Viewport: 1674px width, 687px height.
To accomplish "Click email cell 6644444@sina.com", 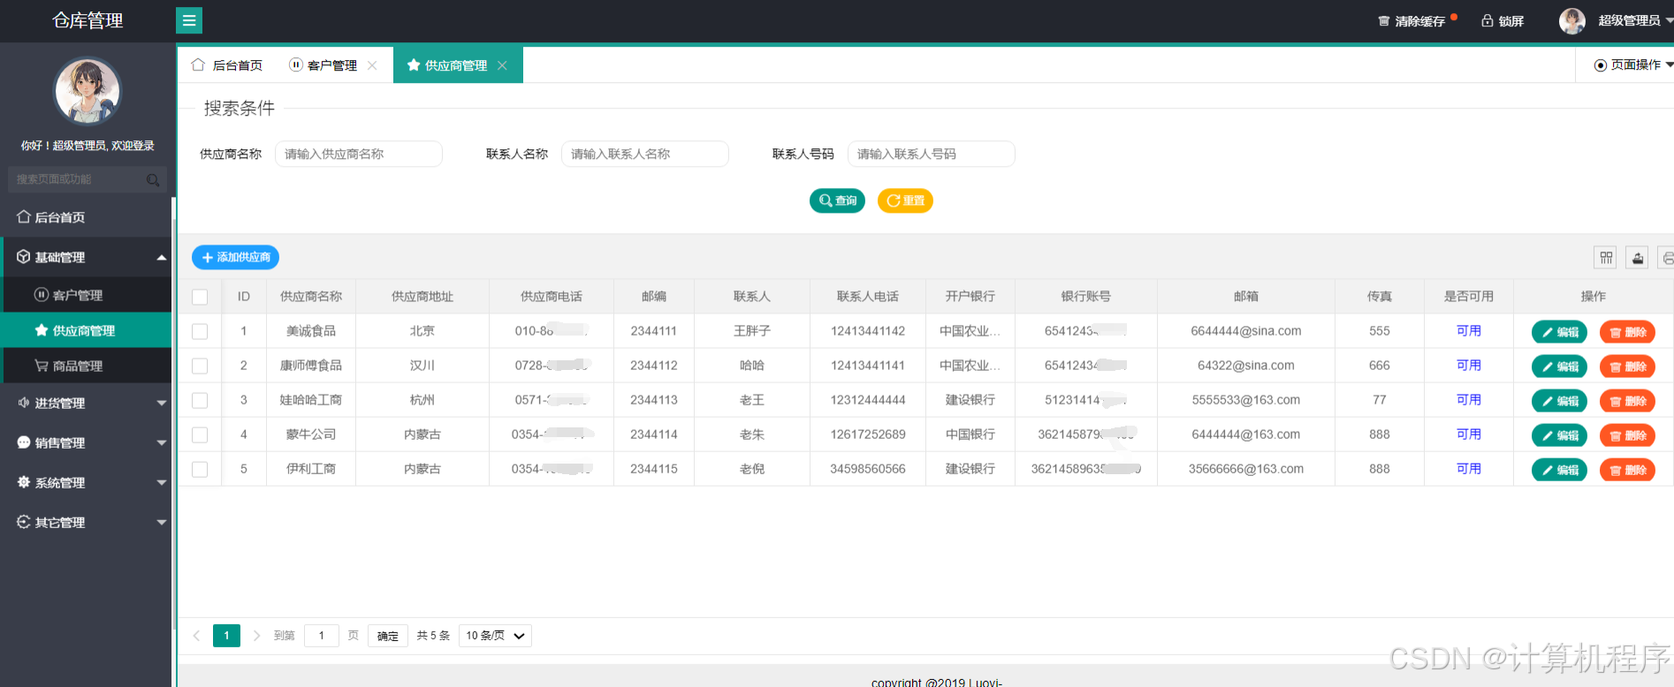I will tap(1245, 330).
